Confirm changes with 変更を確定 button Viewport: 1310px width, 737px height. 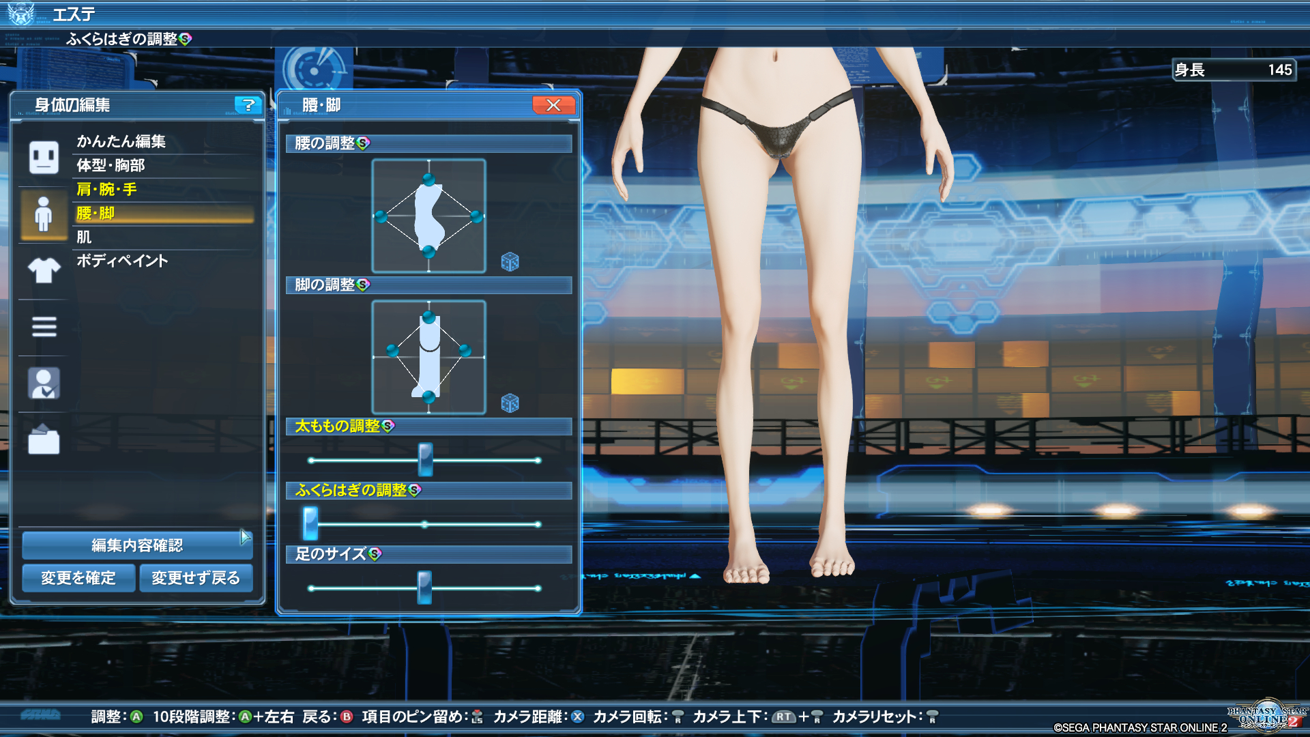(78, 578)
